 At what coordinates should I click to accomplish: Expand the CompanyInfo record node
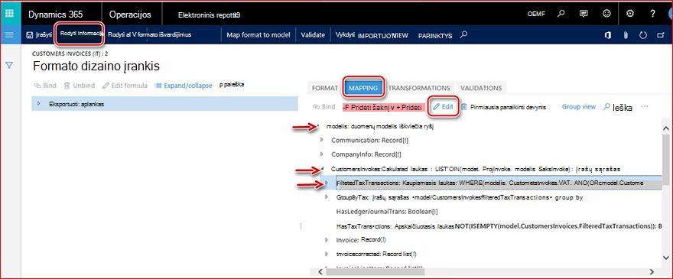[322, 154]
